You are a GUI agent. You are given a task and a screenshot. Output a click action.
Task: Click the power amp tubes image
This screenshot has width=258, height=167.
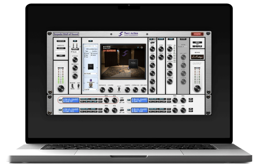pos(75,47)
